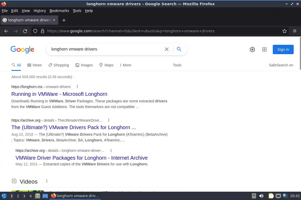Viewport: 301px width, 200px height.
Task: Show site security info via padlock icon
Action: [x=43, y=31]
